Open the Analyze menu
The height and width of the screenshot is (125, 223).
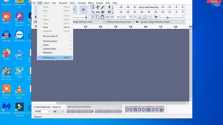99,3
